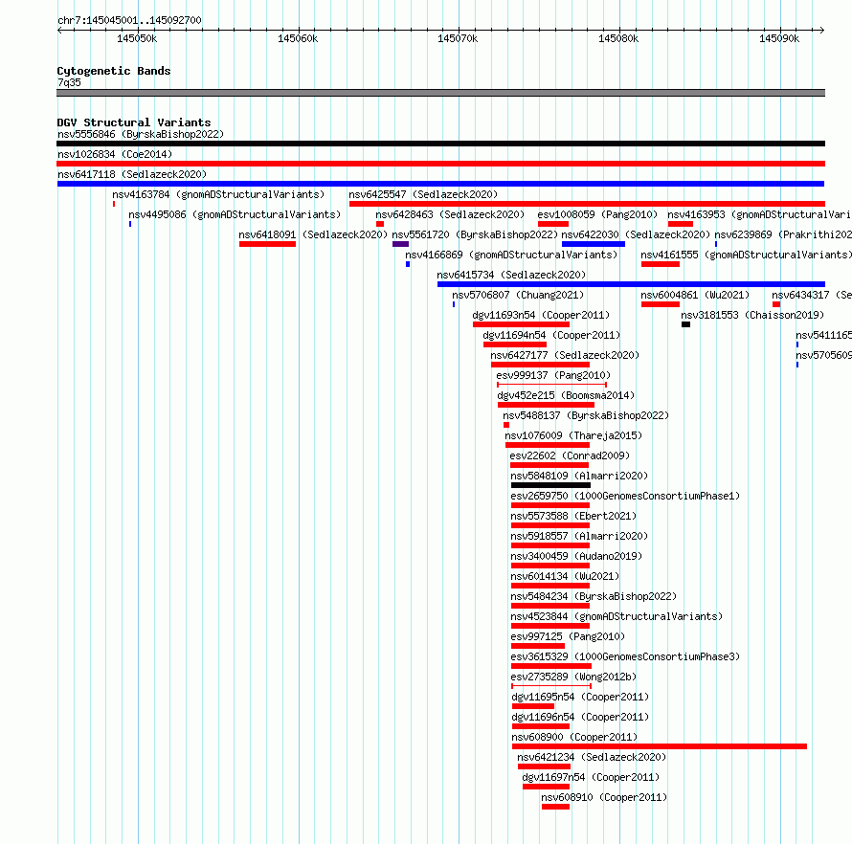Click the DGV Structural Variants track title
852x844 pixels.
tap(134, 122)
